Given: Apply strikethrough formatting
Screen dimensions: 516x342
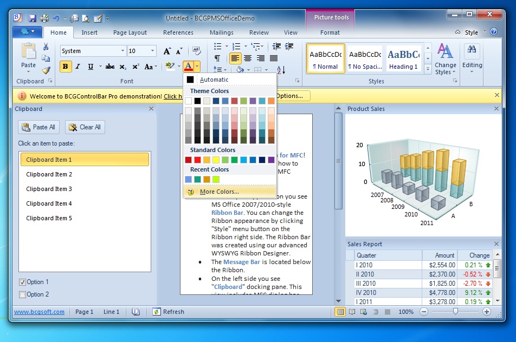Looking at the screenshot, I should 110,67.
